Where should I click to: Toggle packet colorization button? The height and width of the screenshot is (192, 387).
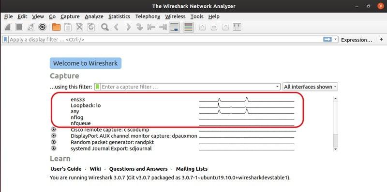(188, 27)
